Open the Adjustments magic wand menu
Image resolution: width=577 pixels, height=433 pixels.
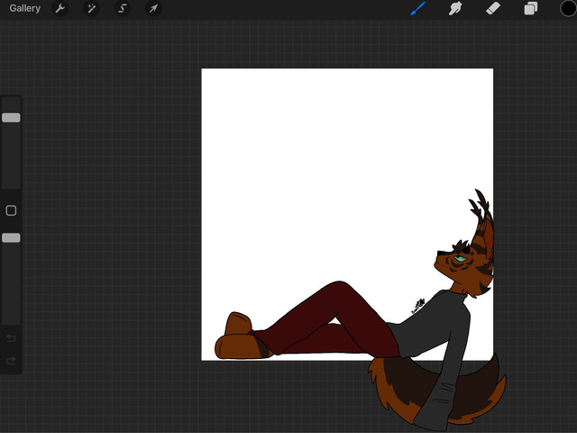(x=91, y=8)
